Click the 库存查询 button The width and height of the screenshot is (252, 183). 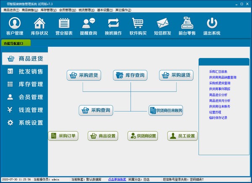tap(130, 75)
